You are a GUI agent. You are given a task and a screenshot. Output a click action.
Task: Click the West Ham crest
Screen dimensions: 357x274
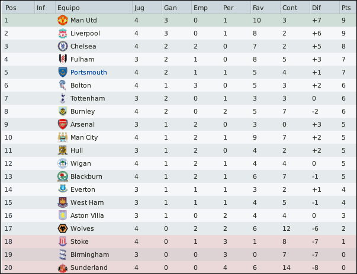(x=63, y=202)
